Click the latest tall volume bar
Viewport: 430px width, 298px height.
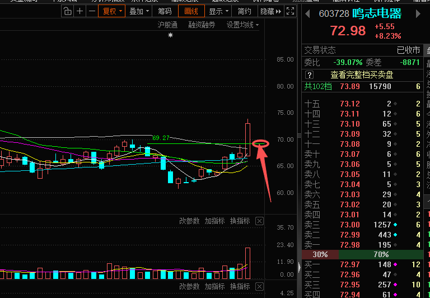247,263
